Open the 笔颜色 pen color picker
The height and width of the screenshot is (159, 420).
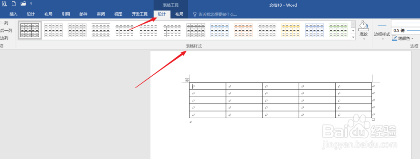(x=403, y=38)
